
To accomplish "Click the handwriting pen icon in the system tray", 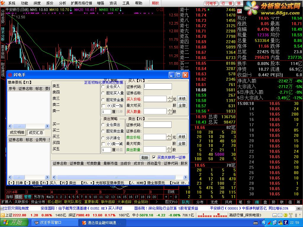I will 286,223.
